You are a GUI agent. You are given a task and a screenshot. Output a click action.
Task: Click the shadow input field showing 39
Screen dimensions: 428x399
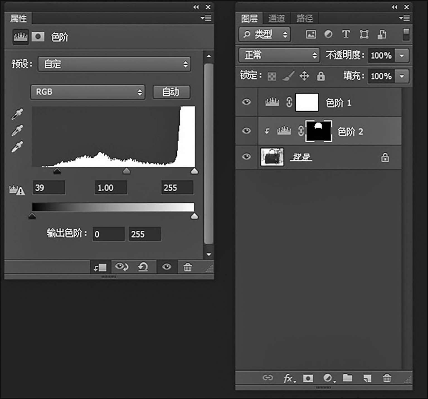(x=49, y=188)
